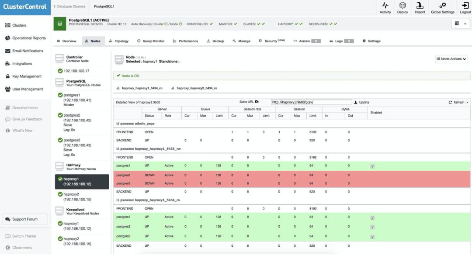
Task: Log out via the Logout icon
Action: point(465,8)
